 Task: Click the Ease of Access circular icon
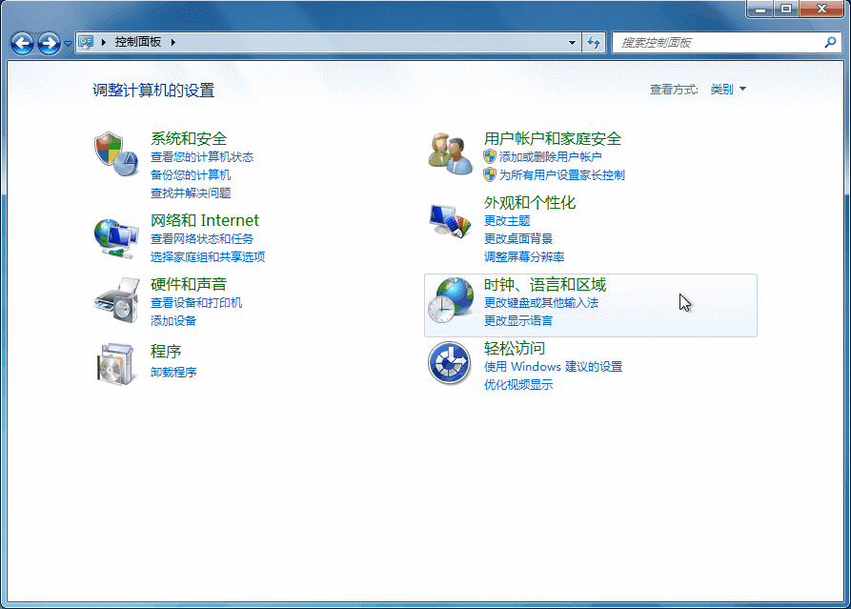coord(449,362)
